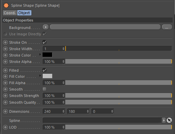The height and width of the screenshot is (134, 175).
Task: Expand the Stroke Color disclosure triangle
Action: pos(40,55)
